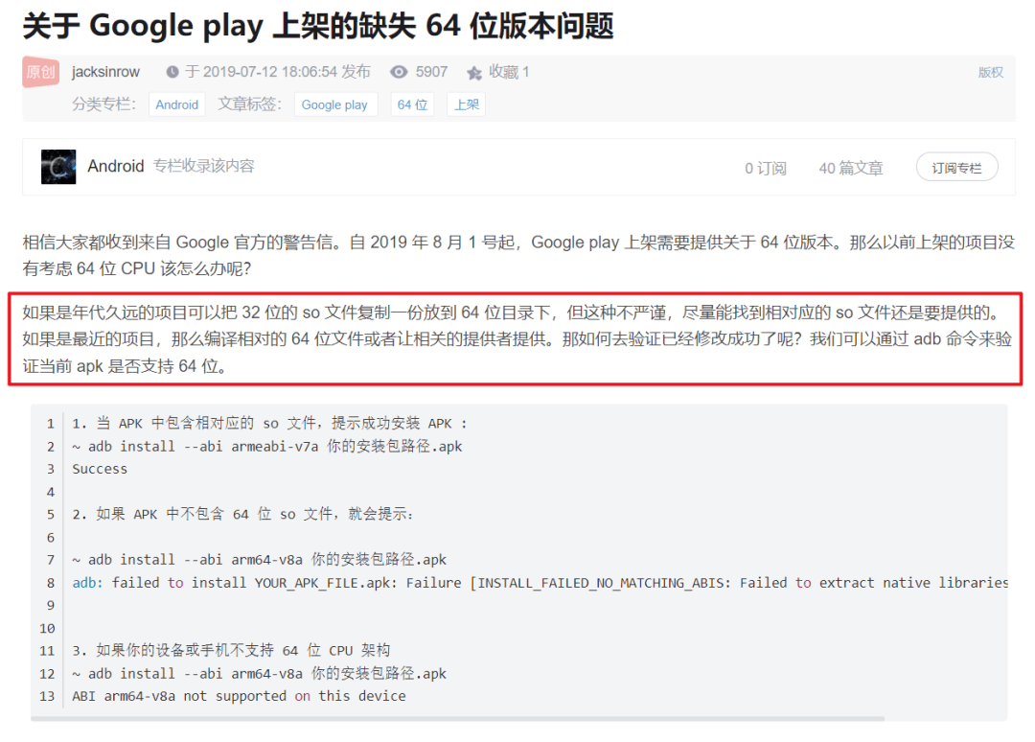
Task: Click the clock icon beside publish date
Action: click(173, 71)
